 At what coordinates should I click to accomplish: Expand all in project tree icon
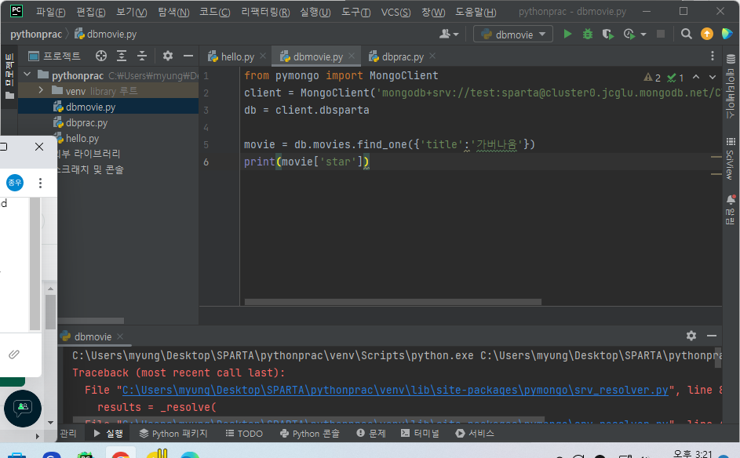(122, 56)
